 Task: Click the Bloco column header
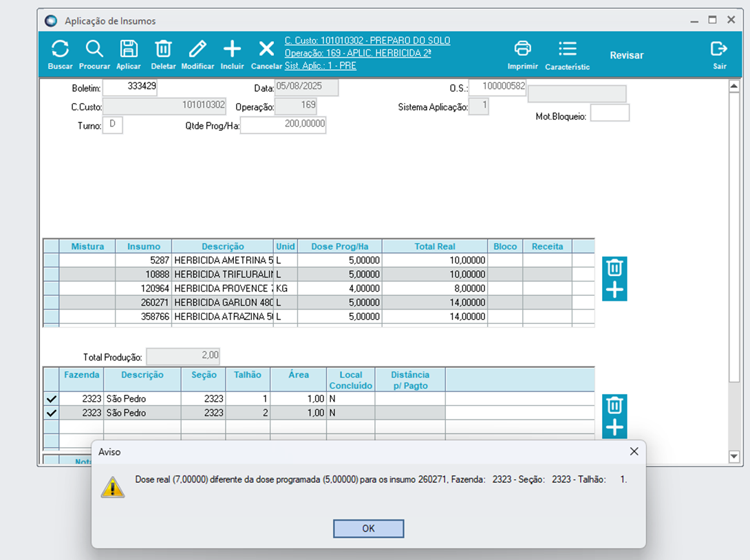click(x=505, y=246)
